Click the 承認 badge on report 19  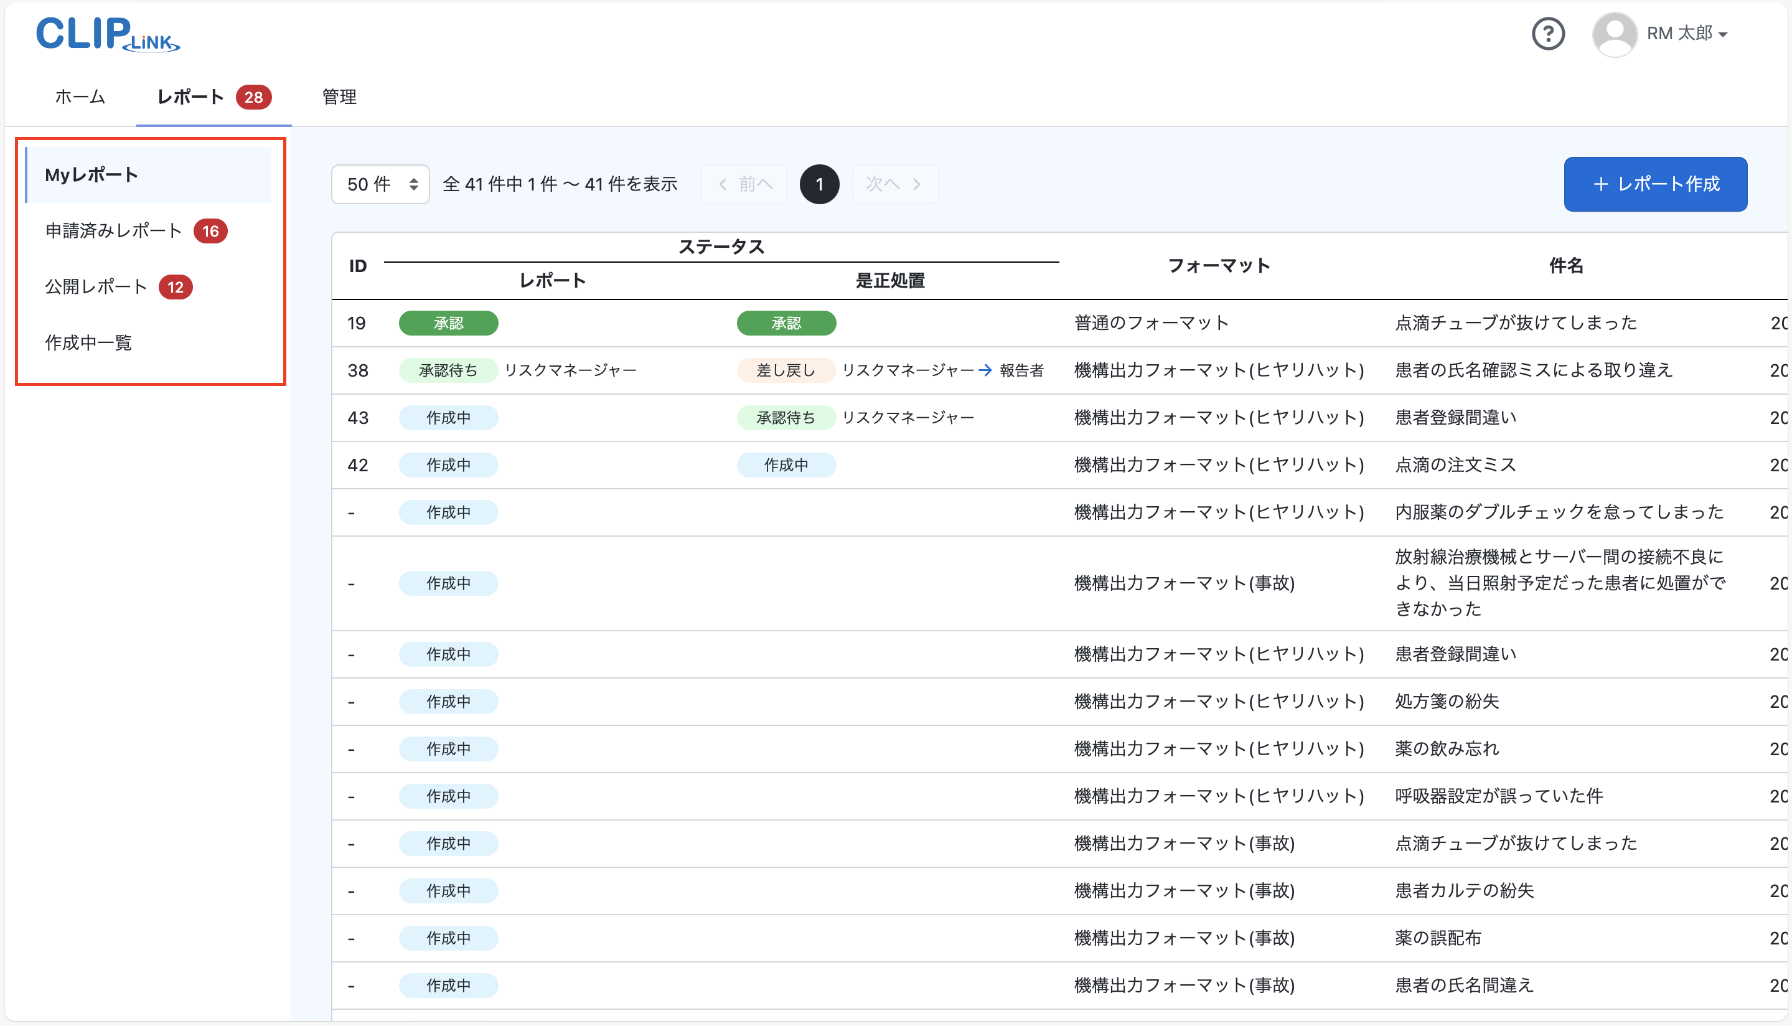[x=448, y=322]
